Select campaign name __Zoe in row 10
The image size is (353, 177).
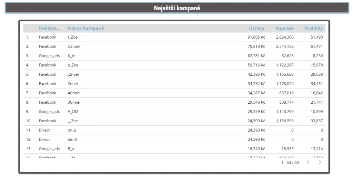click(73, 121)
